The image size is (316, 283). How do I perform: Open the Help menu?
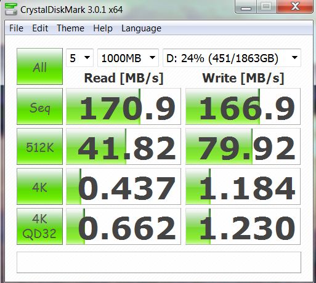103,28
